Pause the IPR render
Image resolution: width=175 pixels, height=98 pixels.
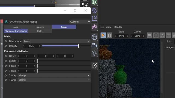point(109,35)
